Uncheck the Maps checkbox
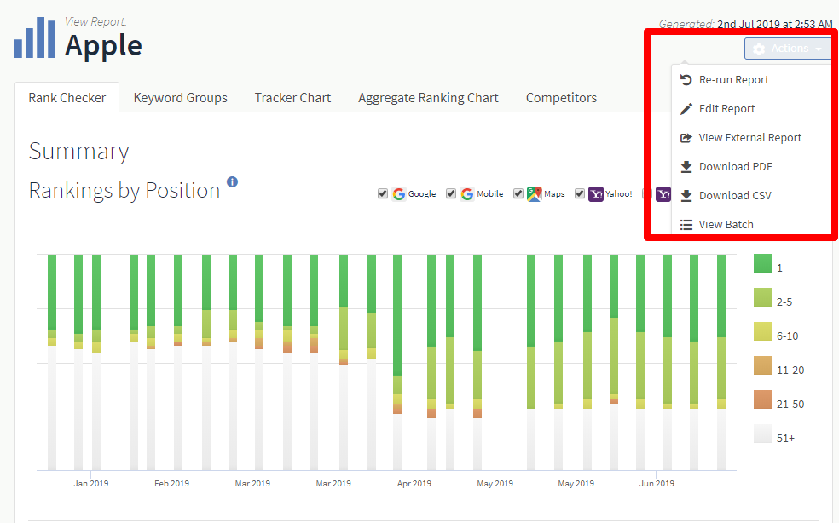The image size is (839, 523). [518, 193]
